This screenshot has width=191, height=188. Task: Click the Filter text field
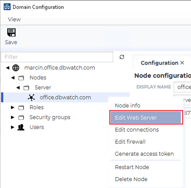coord(57,57)
